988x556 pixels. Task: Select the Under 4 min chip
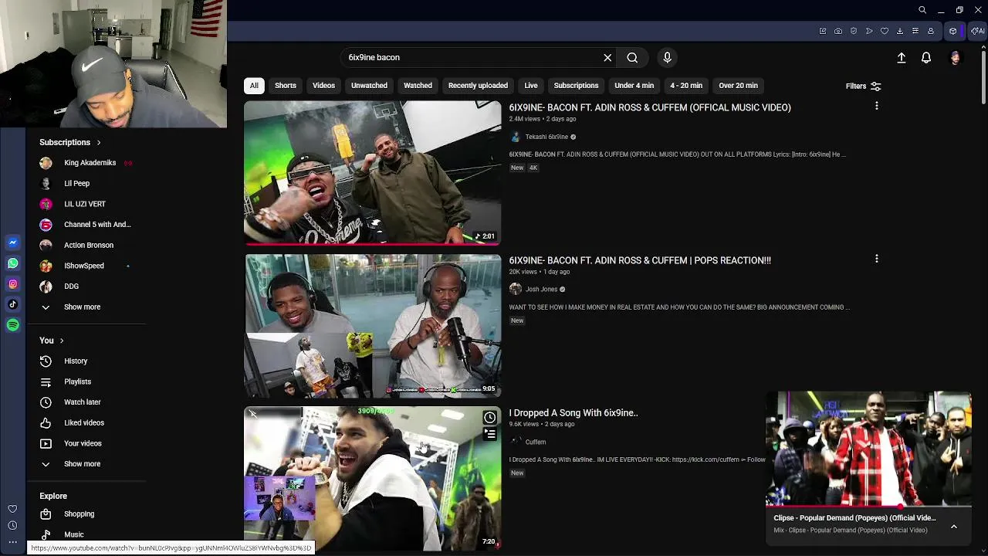(x=634, y=86)
